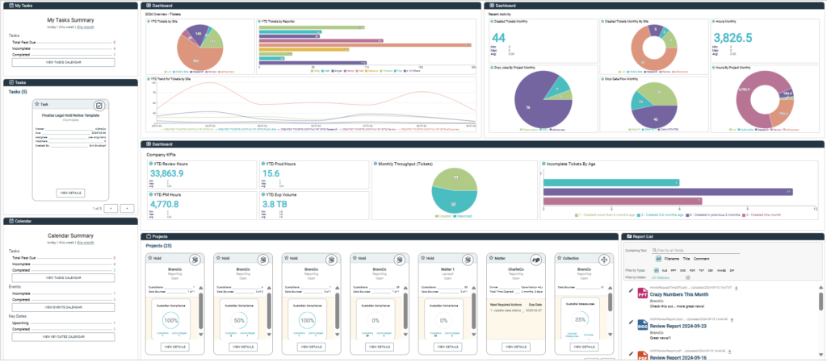Click the task complete checkmark icon on Task card

pyautogui.click(x=99, y=106)
